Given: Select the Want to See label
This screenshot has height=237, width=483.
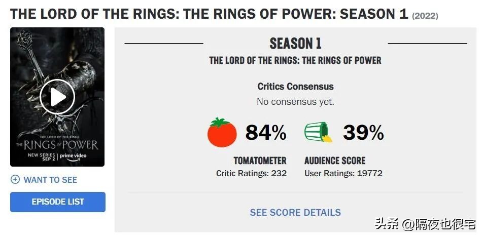Looking at the screenshot, I should (51, 180).
